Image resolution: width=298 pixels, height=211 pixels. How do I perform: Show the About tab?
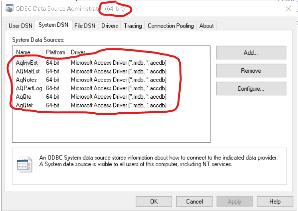(x=207, y=26)
